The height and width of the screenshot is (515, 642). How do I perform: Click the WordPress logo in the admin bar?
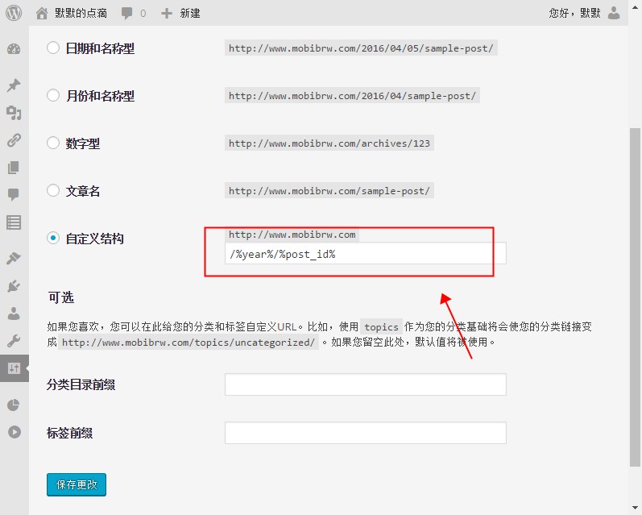point(14,13)
